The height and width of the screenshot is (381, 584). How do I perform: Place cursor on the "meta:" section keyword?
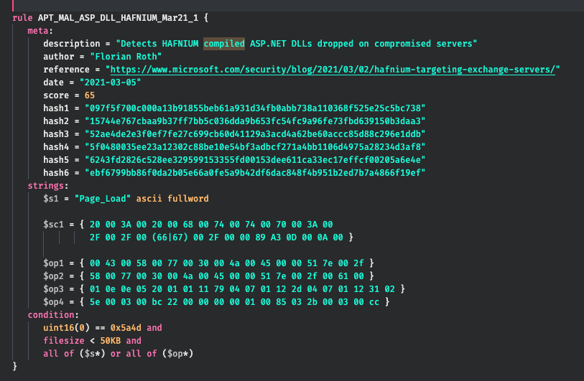pos(40,31)
